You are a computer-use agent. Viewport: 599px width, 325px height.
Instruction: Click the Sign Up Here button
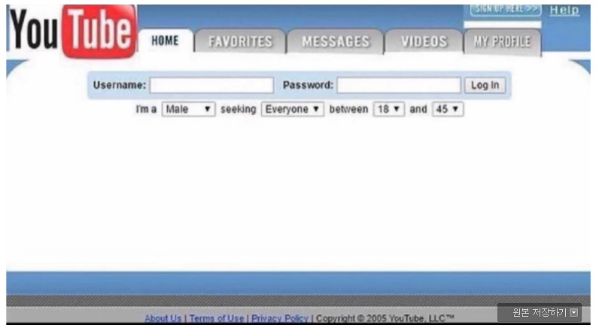pos(506,10)
